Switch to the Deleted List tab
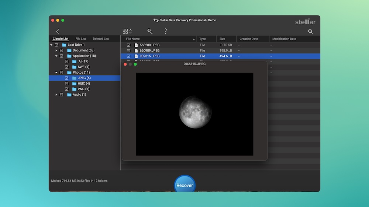Image resolution: width=369 pixels, height=207 pixels. coord(101,39)
